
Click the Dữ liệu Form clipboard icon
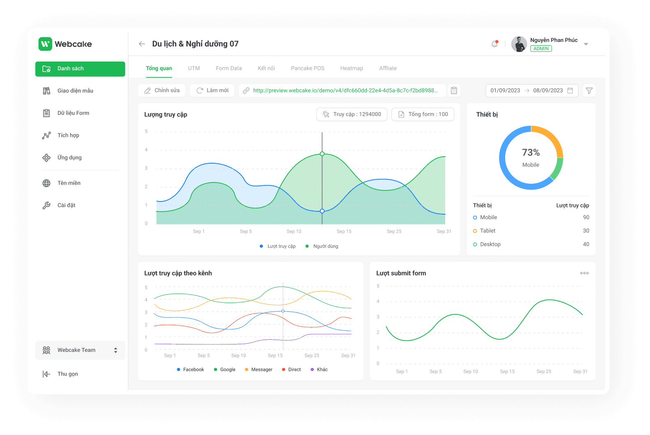pyautogui.click(x=46, y=113)
